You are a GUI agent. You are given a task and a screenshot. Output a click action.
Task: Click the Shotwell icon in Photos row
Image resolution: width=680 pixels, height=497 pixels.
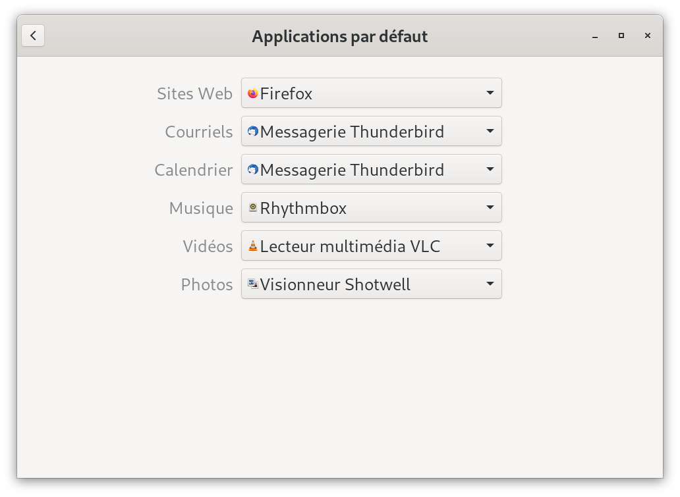(x=253, y=284)
